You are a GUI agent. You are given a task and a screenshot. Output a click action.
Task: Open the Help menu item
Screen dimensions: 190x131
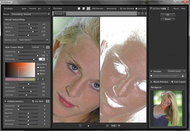tap(183, 8)
